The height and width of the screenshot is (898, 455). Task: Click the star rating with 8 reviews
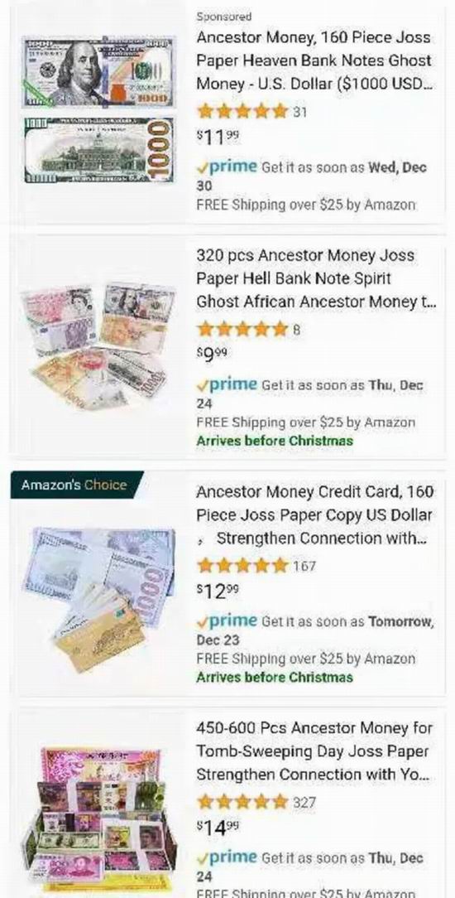coord(242,330)
